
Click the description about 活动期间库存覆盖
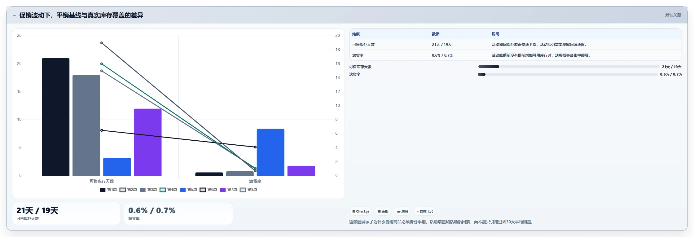[539, 45]
